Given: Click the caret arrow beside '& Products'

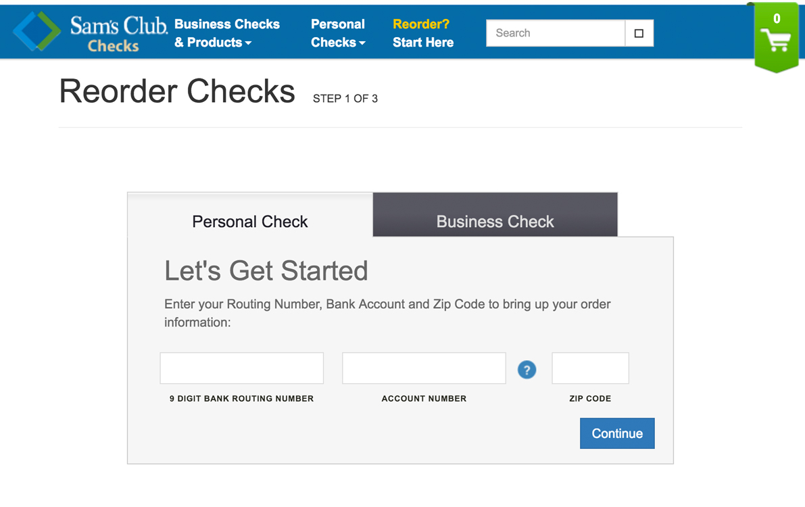Looking at the screenshot, I should coord(249,43).
